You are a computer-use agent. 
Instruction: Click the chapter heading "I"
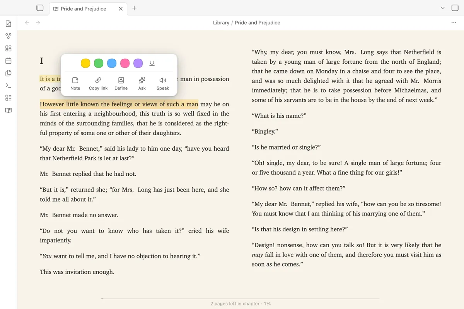(x=41, y=61)
